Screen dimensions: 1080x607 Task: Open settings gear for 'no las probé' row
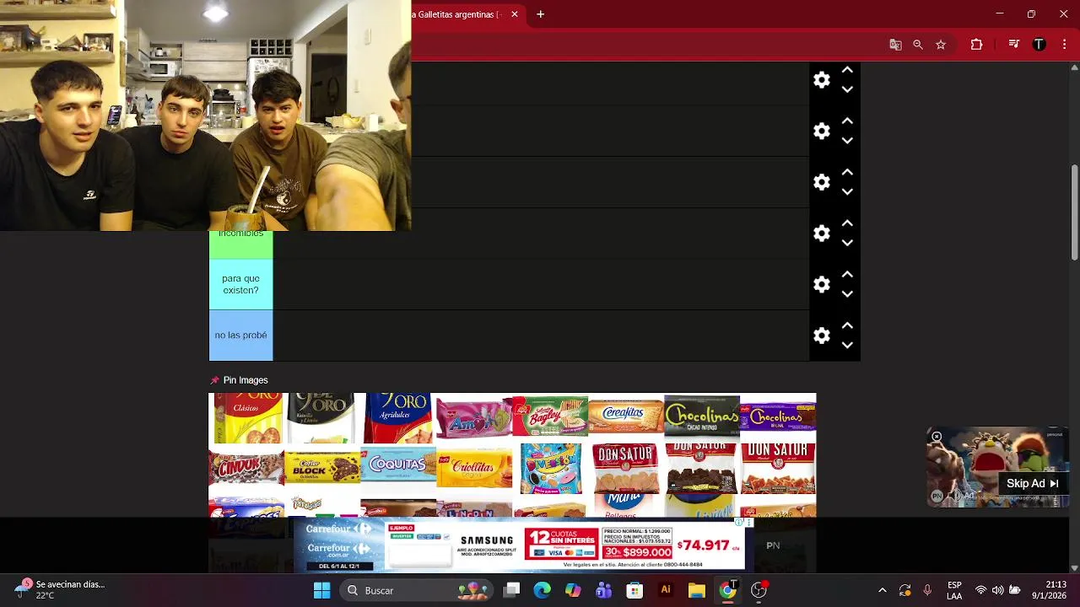[822, 336]
